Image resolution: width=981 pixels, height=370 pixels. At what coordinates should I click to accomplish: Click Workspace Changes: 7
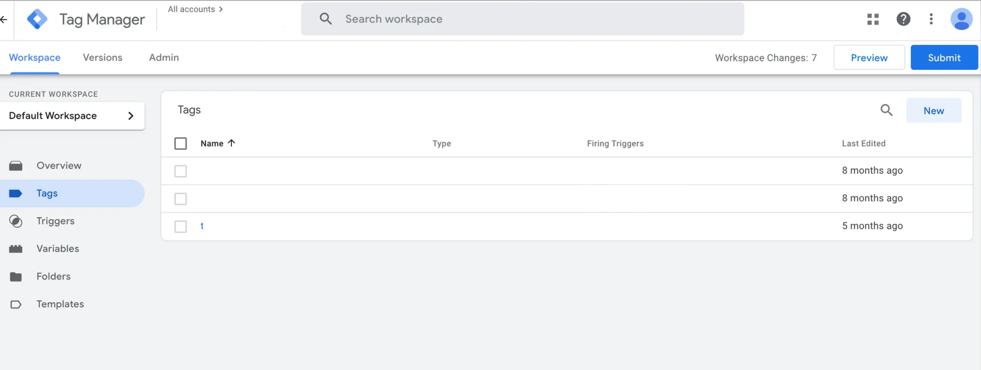766,58
